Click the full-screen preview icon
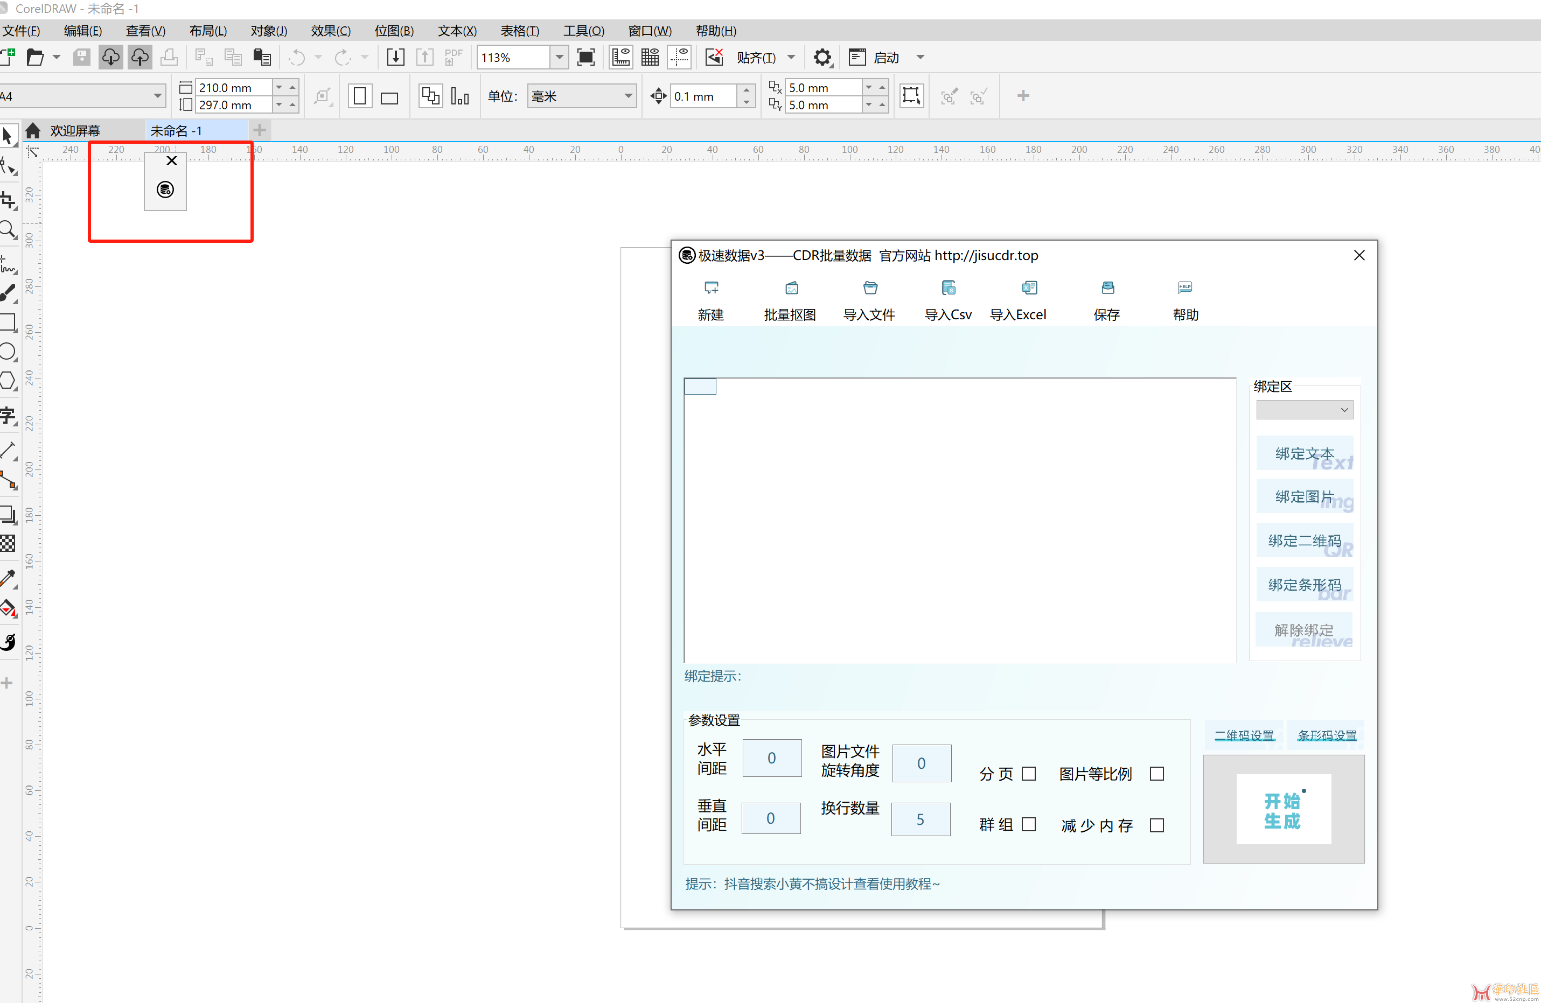1541x1003 pixels. point(585,58)
